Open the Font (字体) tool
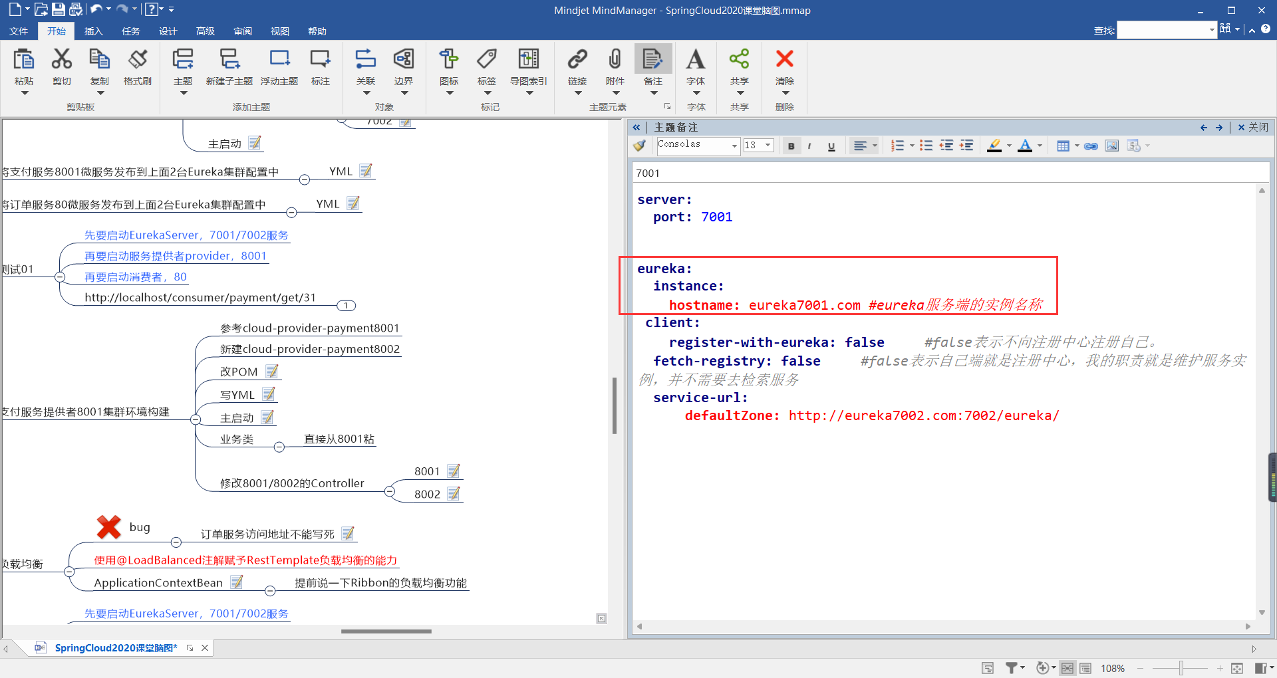The image size is (1277, 678). 696,60
